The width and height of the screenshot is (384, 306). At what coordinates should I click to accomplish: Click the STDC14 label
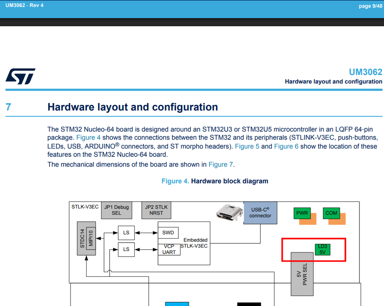[x=82, y=238]
